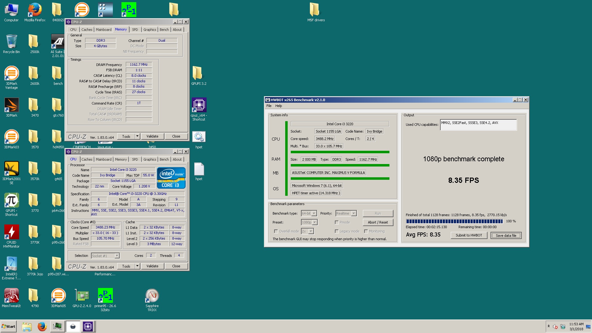Enable the Monitoring checkbox
This screenshot has height=333, width=592.
(366, 231)
